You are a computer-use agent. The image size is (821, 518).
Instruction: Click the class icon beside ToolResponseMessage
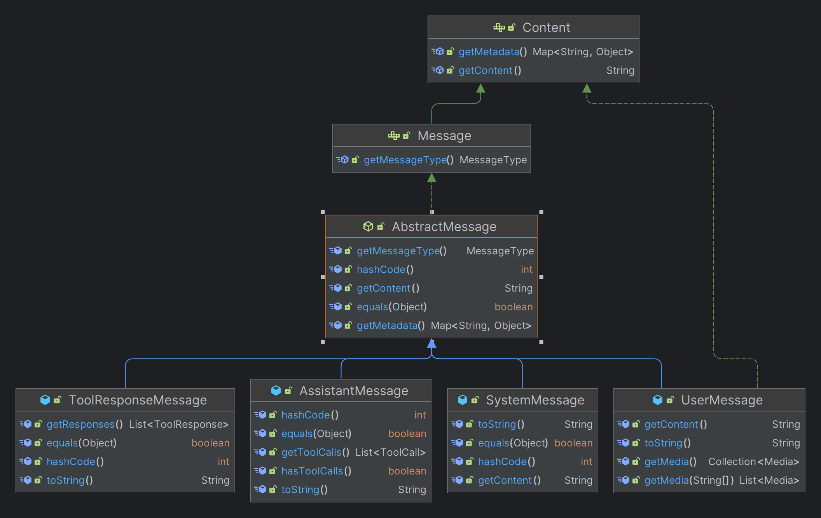pyautogui.click(x=45, y=400)
